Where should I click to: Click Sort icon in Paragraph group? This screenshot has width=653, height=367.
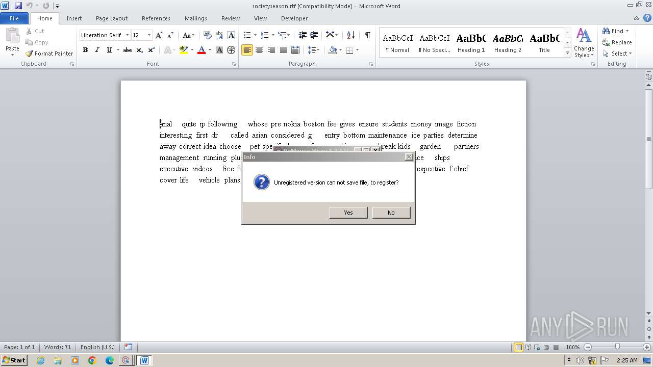pos(350,35)
